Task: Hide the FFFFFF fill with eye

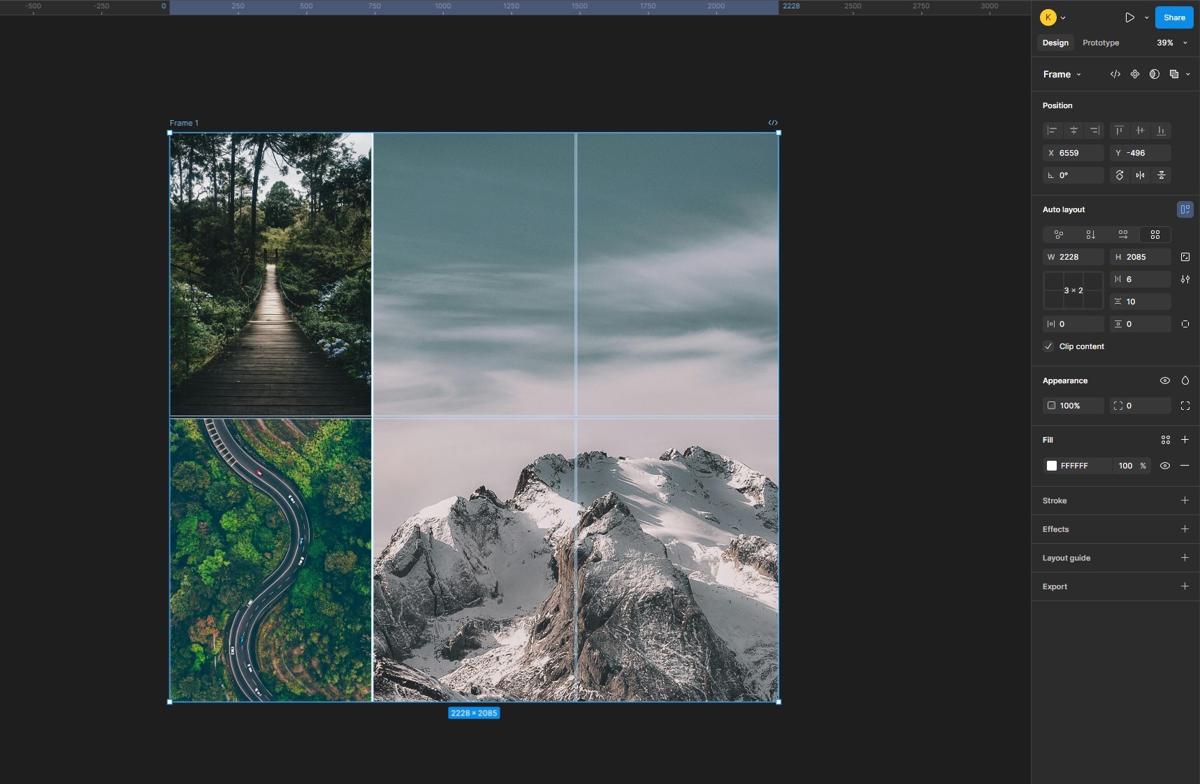Action: 1165,466
